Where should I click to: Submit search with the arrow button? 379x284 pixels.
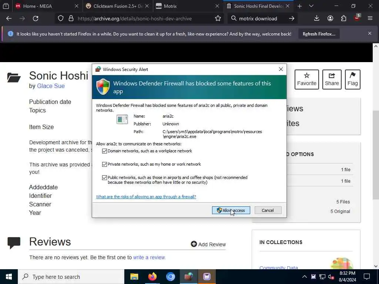pos(292,18)
